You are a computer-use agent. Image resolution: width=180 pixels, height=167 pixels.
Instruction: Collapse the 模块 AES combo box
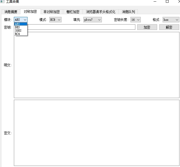coord(21,20)
